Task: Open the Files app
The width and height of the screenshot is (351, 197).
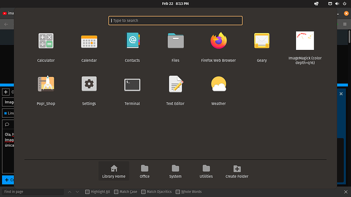Action: coord(175,41)
